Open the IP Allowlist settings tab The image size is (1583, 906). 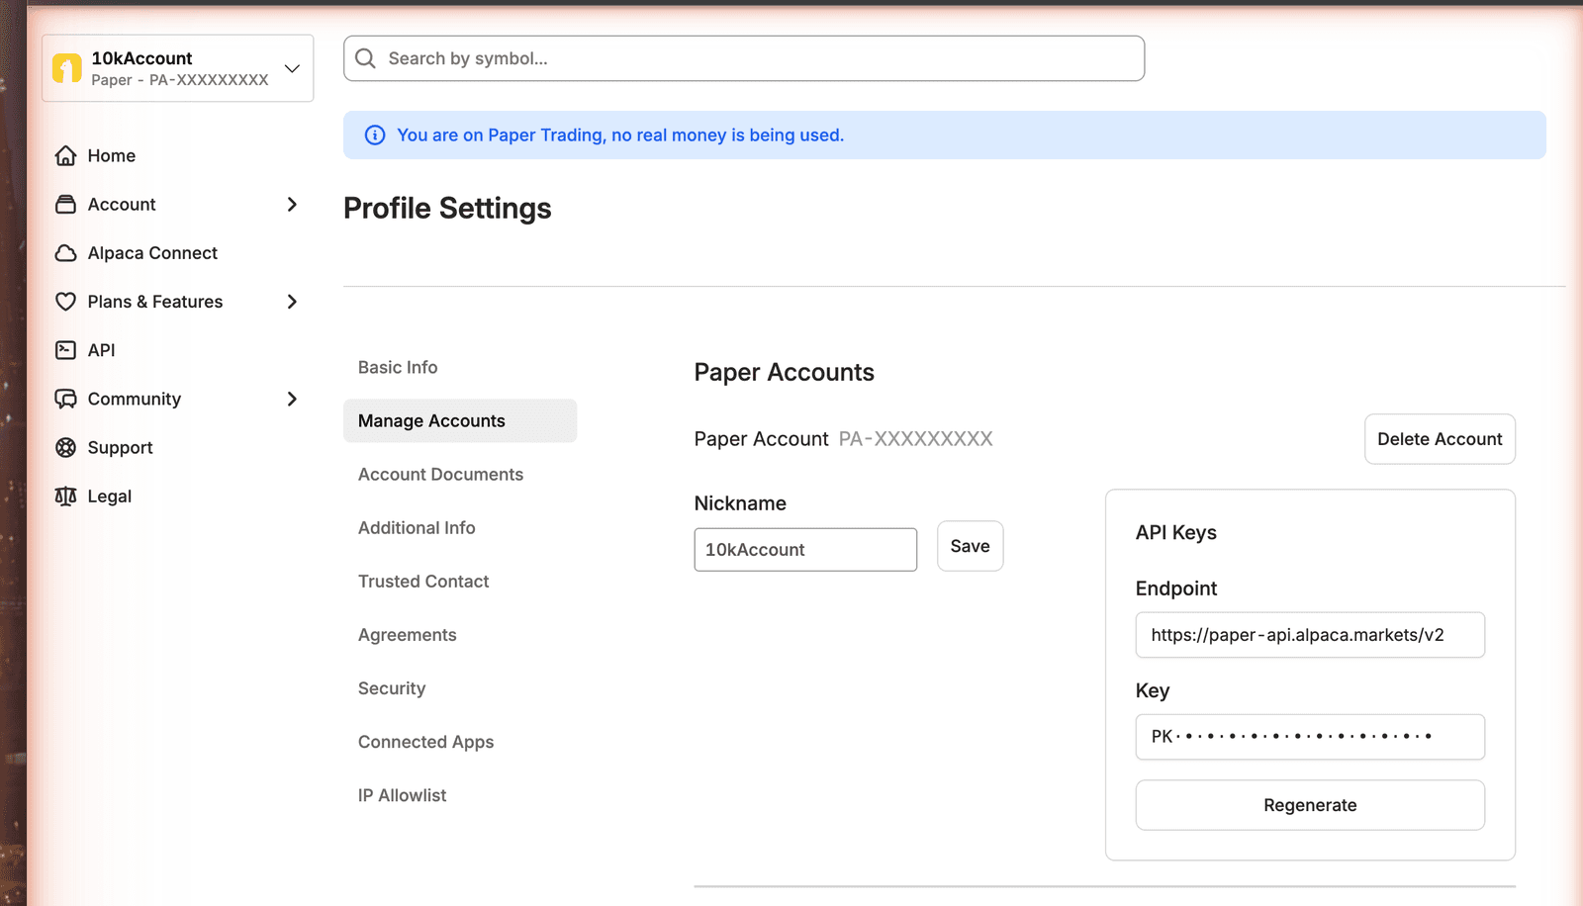[402, 794]
